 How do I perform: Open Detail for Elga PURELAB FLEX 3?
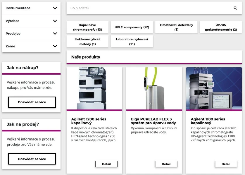coord(166,164)
